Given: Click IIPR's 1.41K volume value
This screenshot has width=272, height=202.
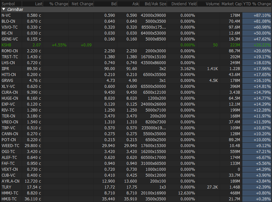Looking at the screenshot, I should tap(212, 69).
